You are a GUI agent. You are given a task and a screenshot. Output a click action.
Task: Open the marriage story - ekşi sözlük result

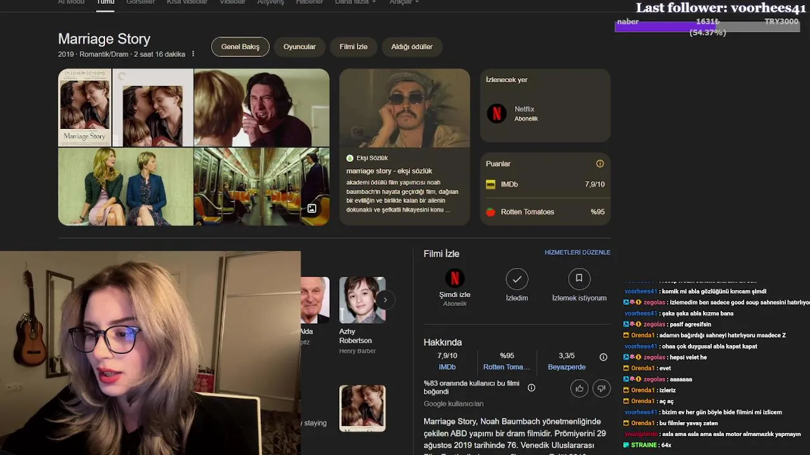pos(389,171)
